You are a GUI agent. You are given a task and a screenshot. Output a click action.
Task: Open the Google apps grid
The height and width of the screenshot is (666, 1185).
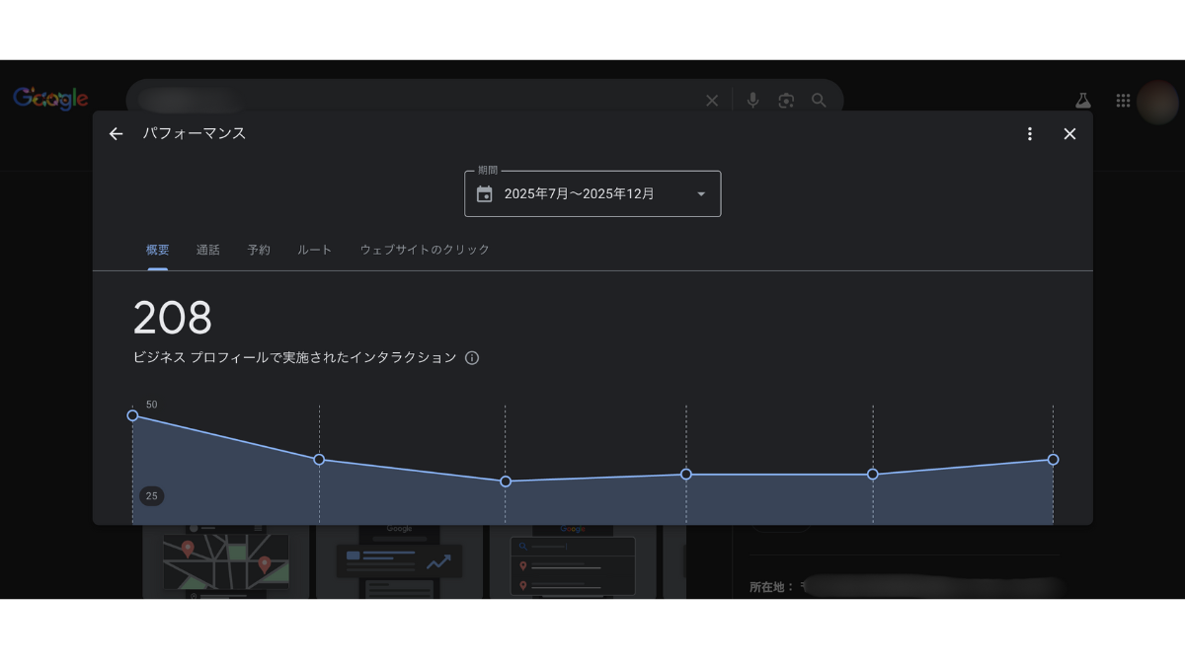pyautogui.click(x=1123, y=101)
